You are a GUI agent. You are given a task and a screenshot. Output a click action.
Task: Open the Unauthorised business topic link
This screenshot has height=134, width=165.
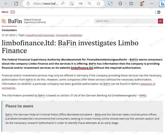point(40,35)
